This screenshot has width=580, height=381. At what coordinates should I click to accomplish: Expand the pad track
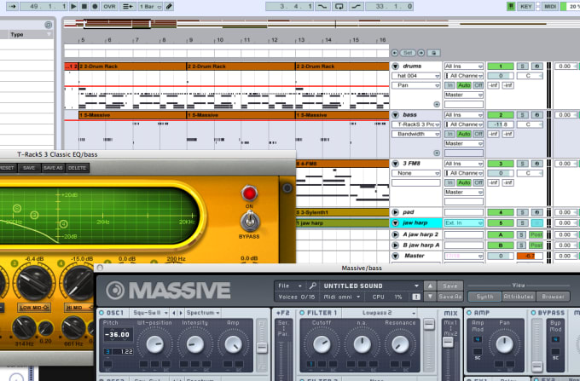coord(395,212)
